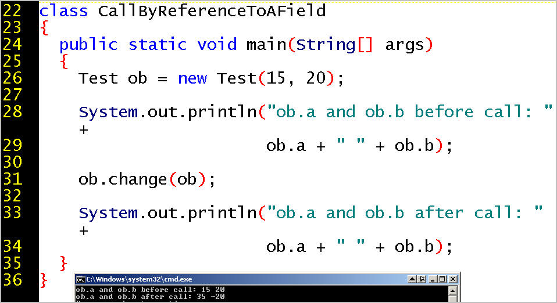Click the 'new' keyword on line 26
The width and height of the screenshot is (557, 303).
point(192,78)
